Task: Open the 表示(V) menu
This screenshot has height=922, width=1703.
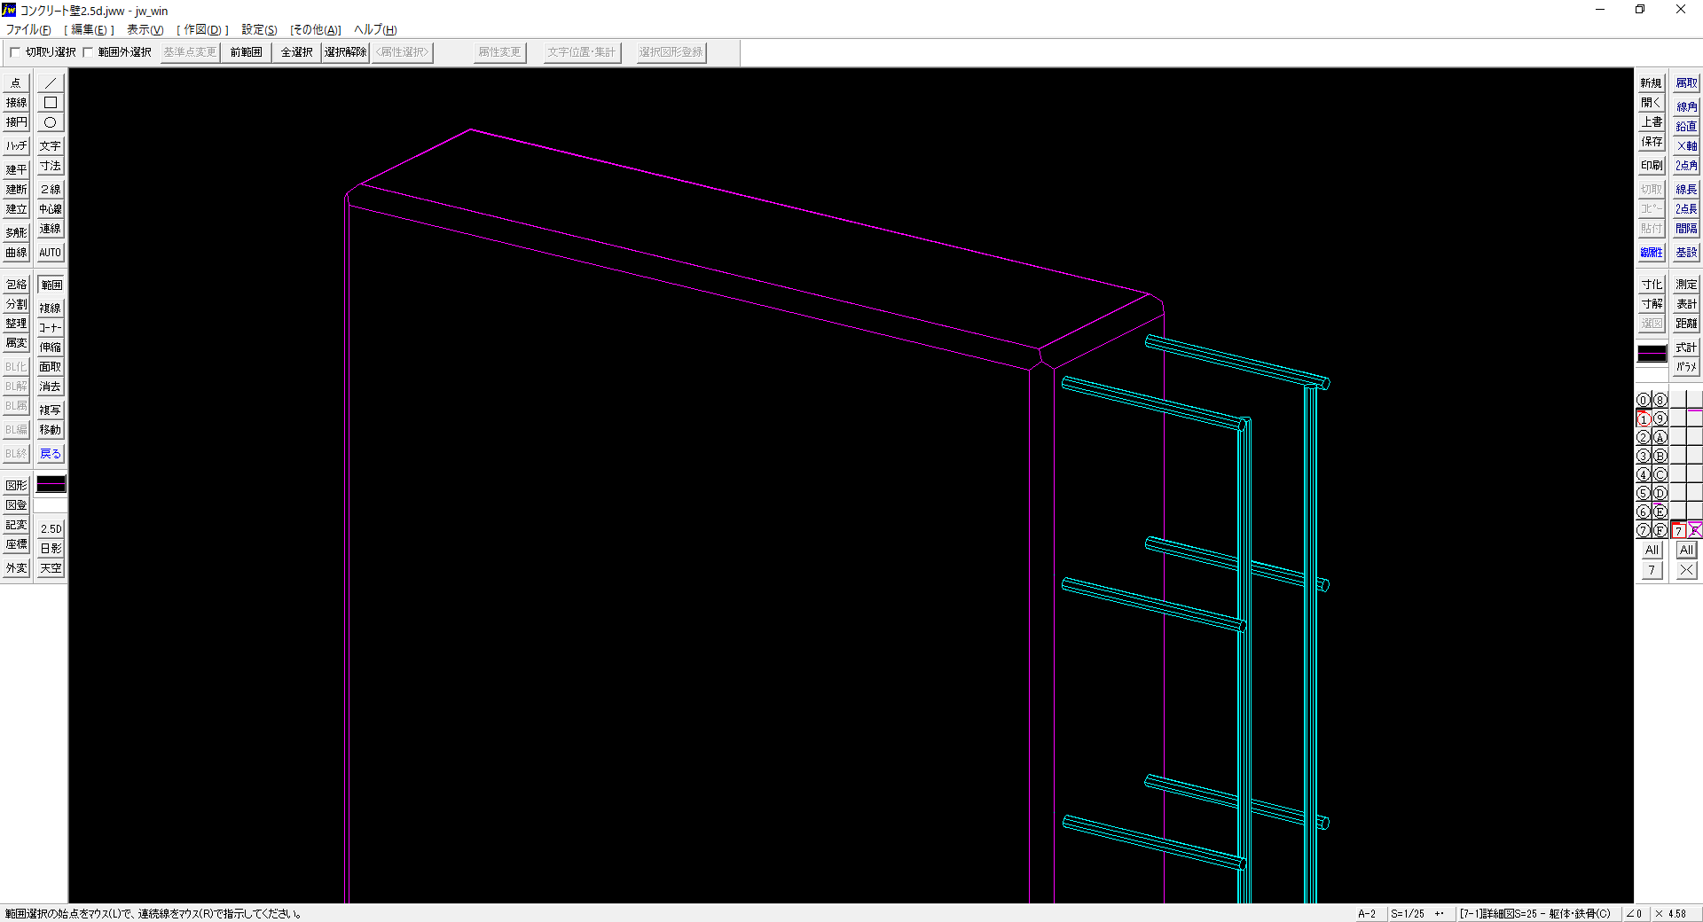Action: coord(145,29)
